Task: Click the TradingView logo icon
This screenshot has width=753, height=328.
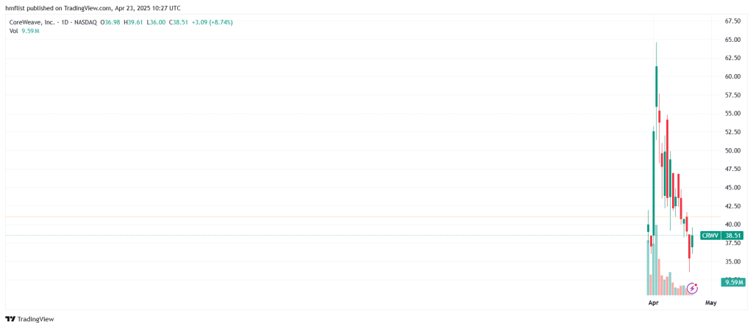Action: coord(10,319)
